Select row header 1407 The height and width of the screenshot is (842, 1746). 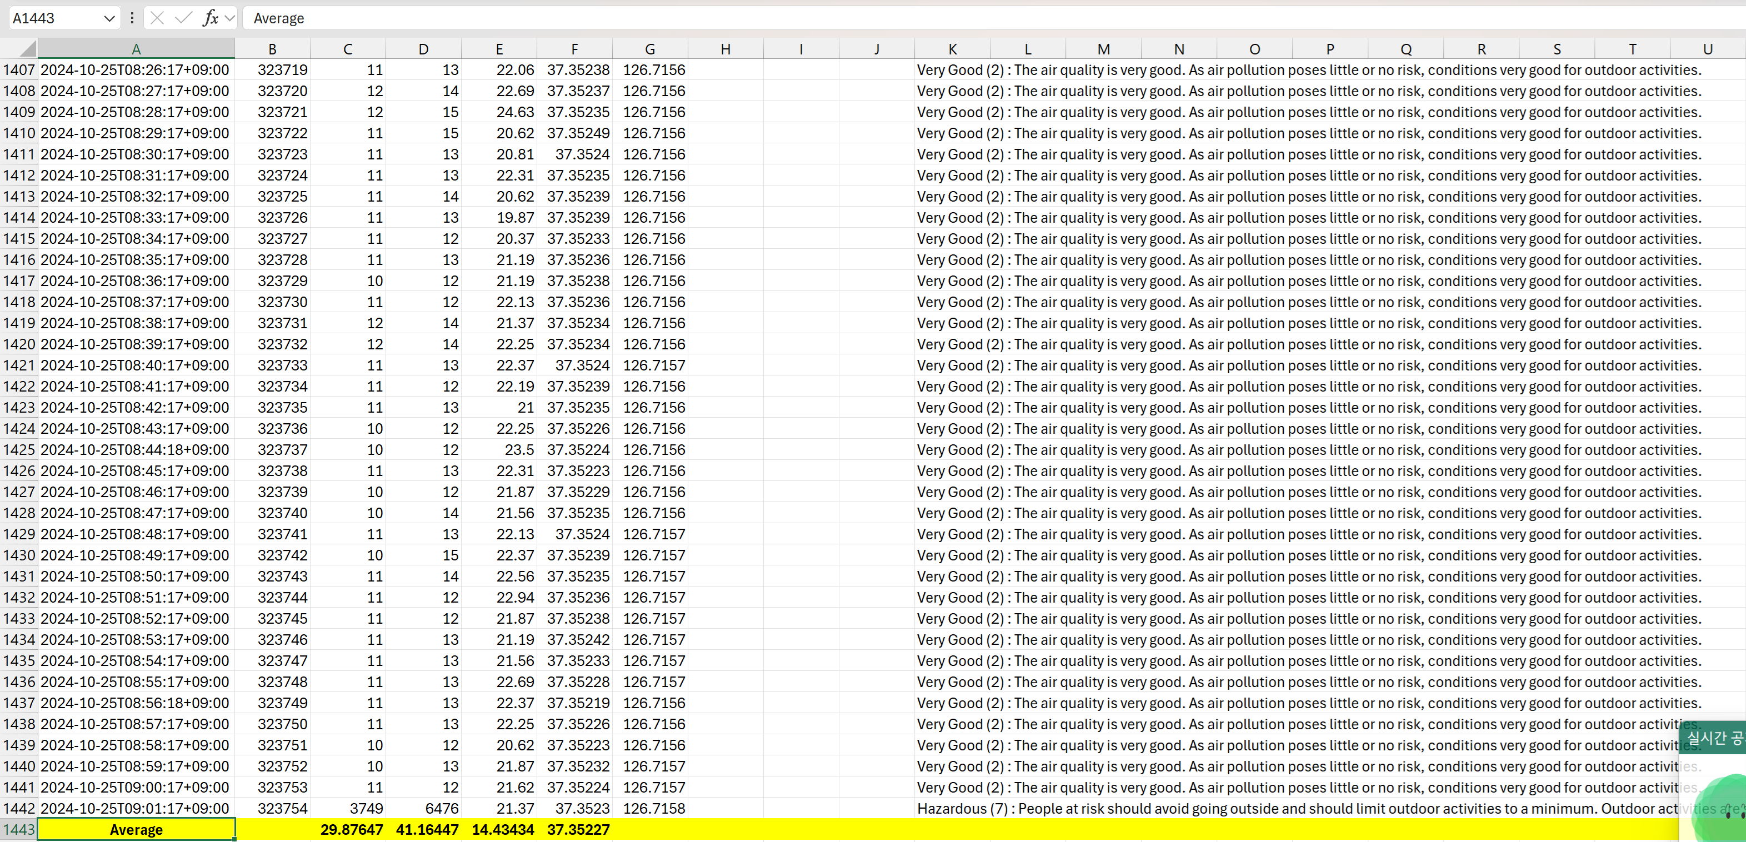[x=18, y=70]
